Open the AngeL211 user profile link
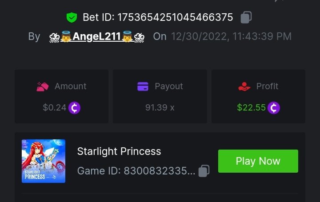This screenshot has width=320, height=202. click(x=97, y=36)
